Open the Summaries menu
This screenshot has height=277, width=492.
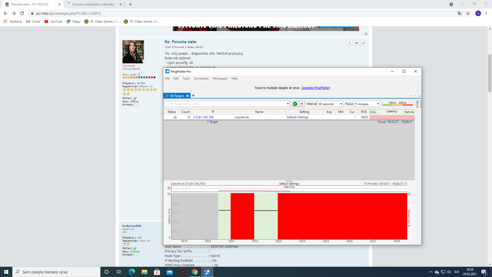pyautogui.click(x=201, y=78)
